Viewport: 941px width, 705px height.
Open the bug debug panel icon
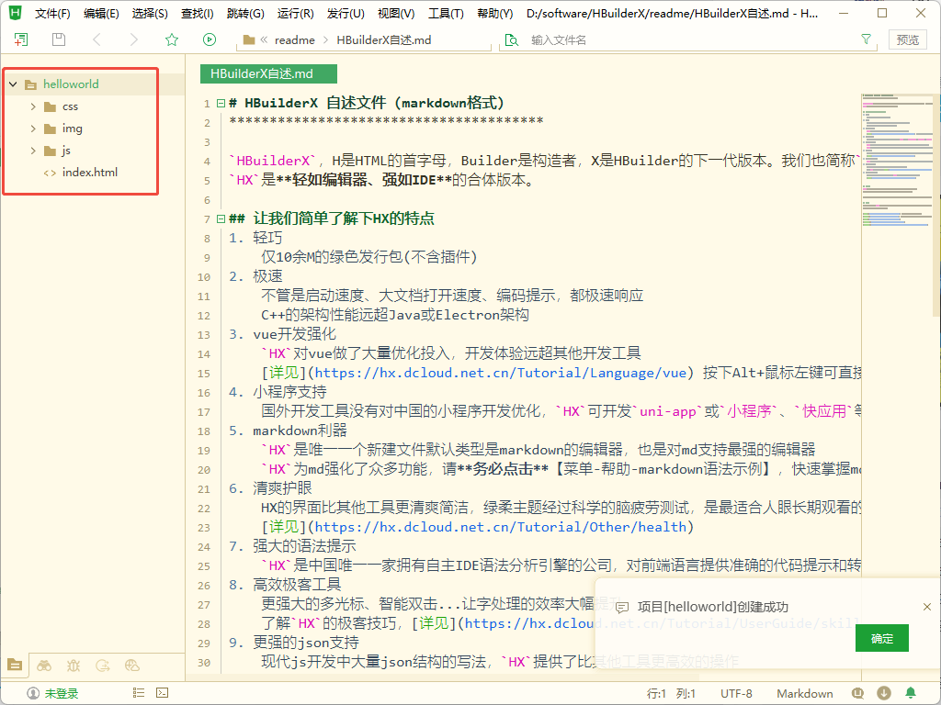pos(74,665)
